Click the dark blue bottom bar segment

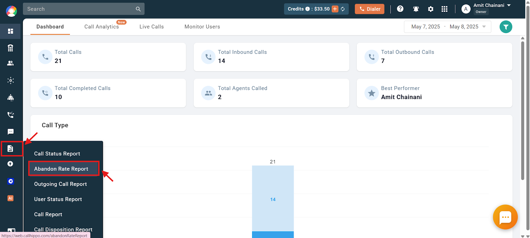pyautogui.click(x=273, y=235)
